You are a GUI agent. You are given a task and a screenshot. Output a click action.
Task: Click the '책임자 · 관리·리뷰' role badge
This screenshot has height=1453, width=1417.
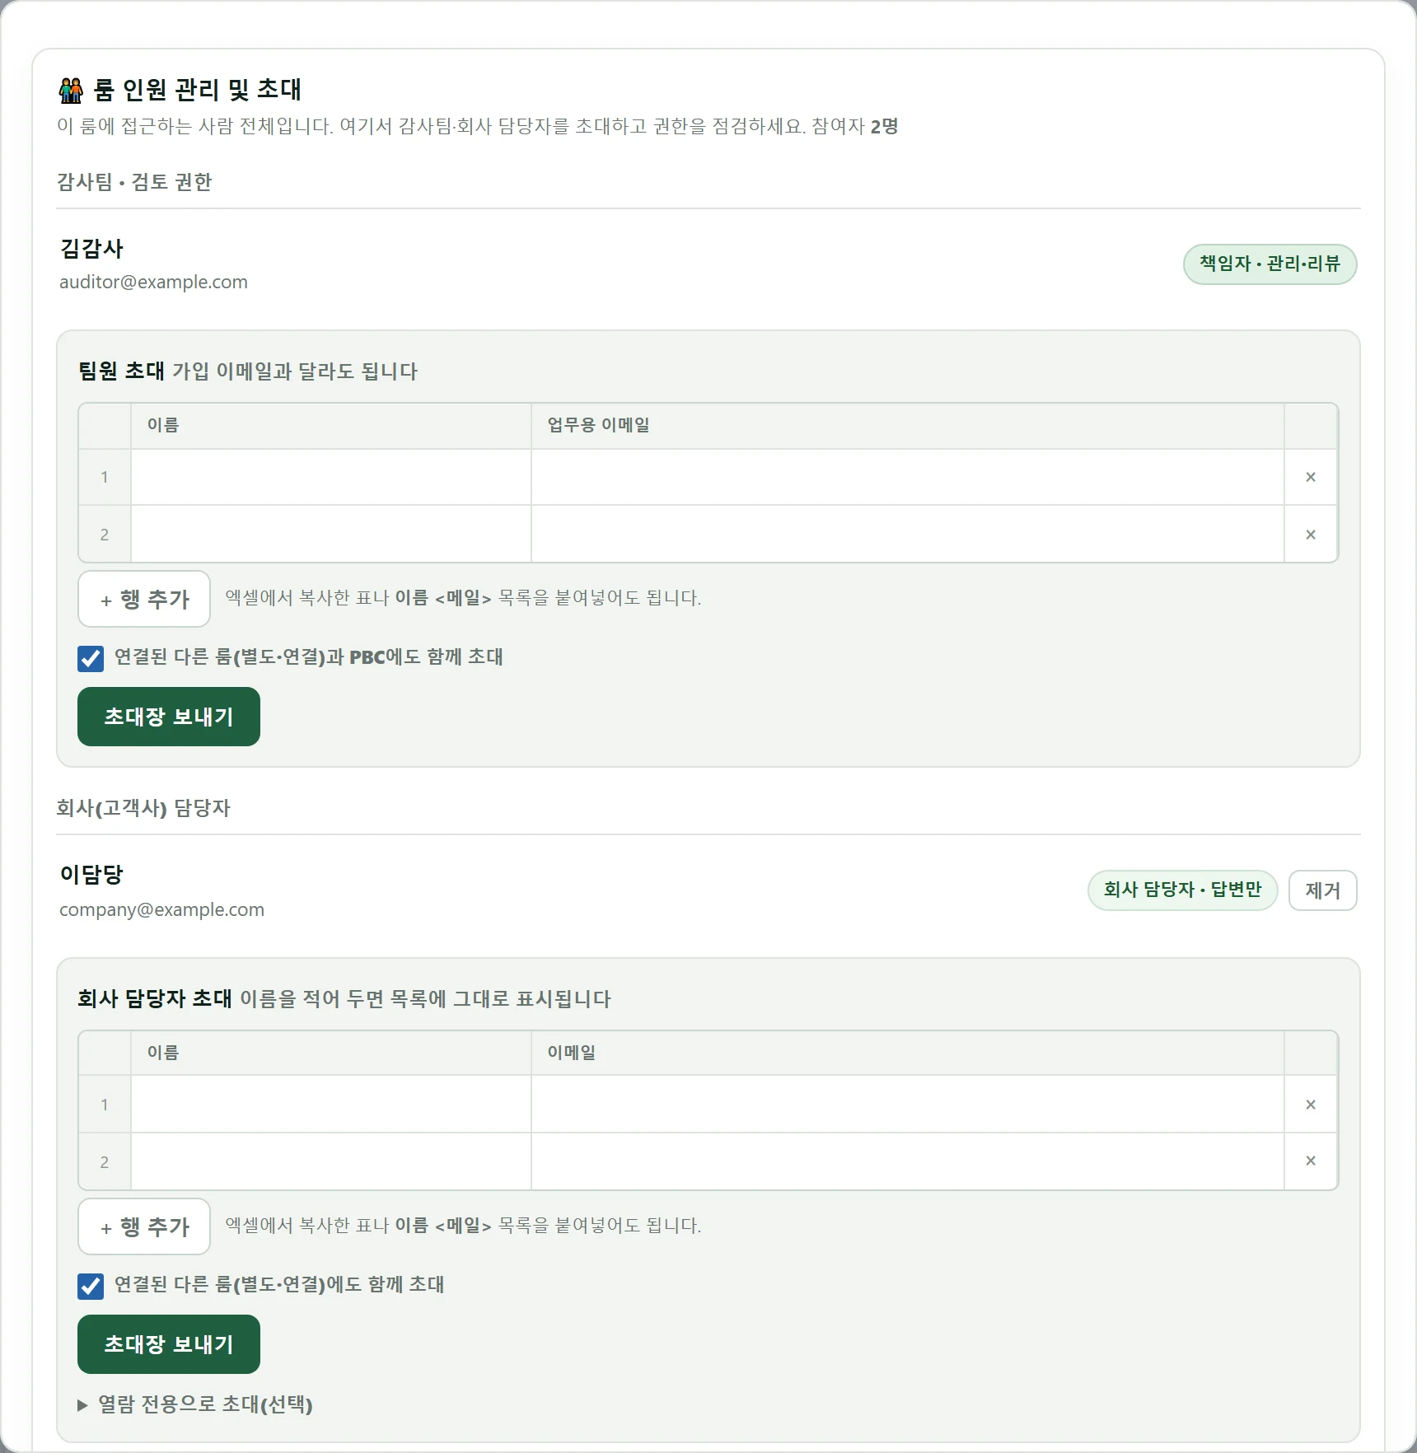click(x=1270, y=264)
